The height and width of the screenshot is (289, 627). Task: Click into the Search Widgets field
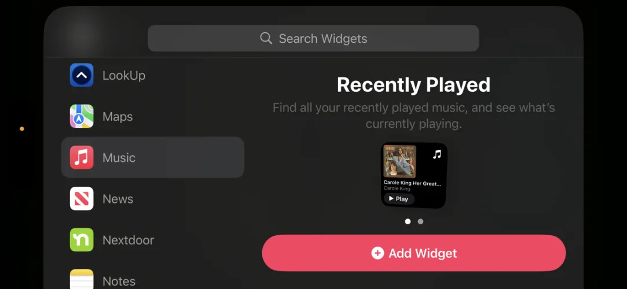(x=314, y=38)
